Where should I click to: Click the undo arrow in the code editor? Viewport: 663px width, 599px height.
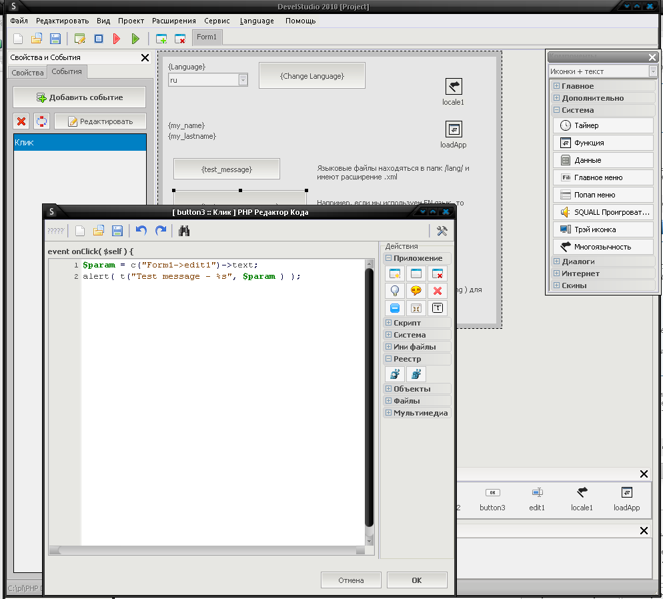141,231
